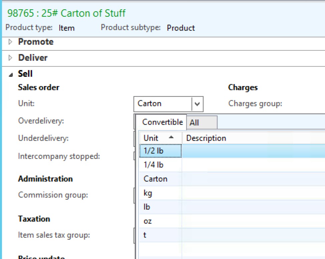Viewport: 325px width, 259px height.
Task: Click the Sell section heading
Action: point(25,74)
